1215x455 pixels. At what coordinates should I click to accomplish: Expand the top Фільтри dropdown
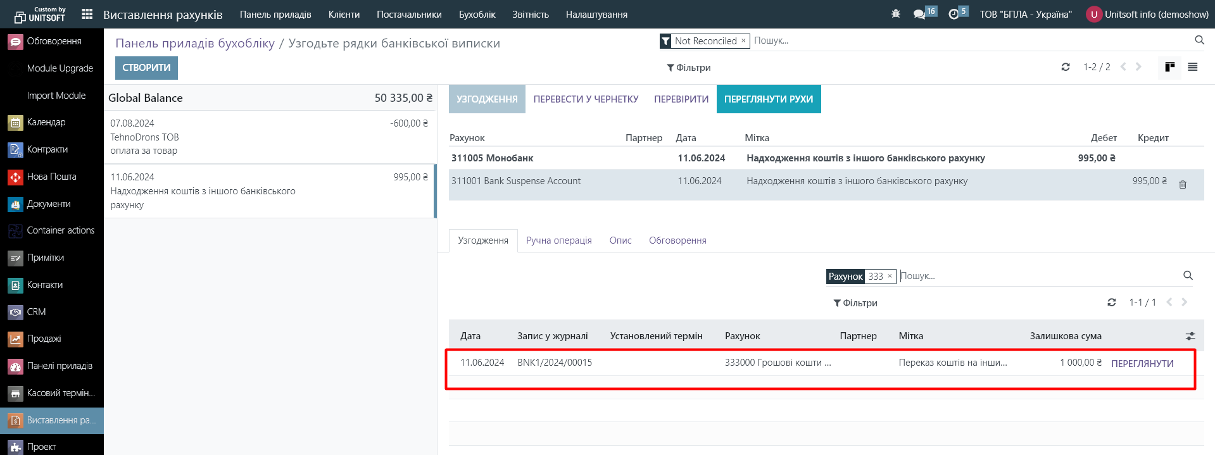pyautogui.click(x=688, y=68)
